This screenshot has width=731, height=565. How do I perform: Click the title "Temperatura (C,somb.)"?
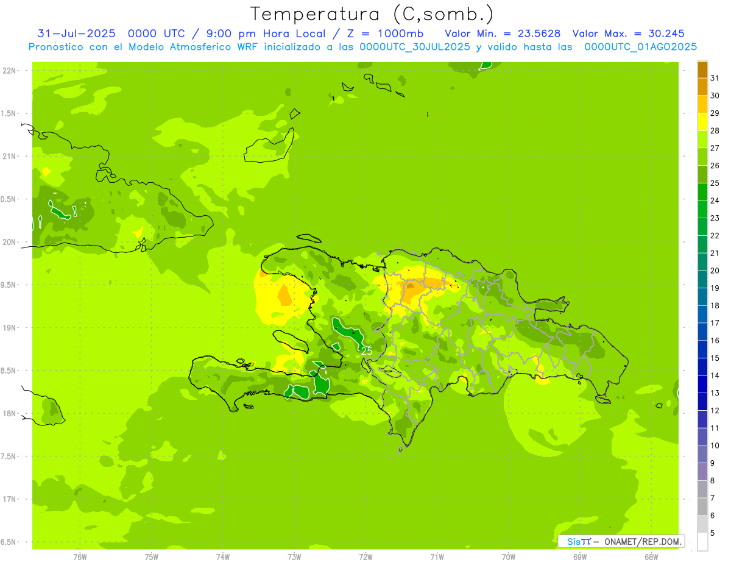372,14
